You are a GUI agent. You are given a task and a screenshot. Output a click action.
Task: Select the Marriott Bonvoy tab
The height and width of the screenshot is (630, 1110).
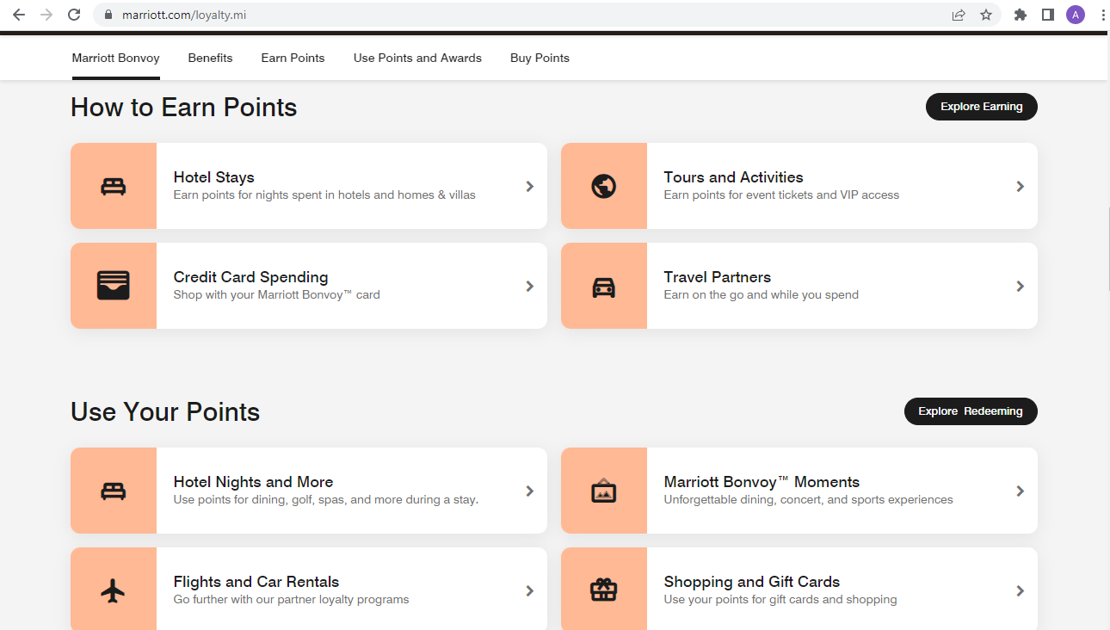(x=115, y=58)
